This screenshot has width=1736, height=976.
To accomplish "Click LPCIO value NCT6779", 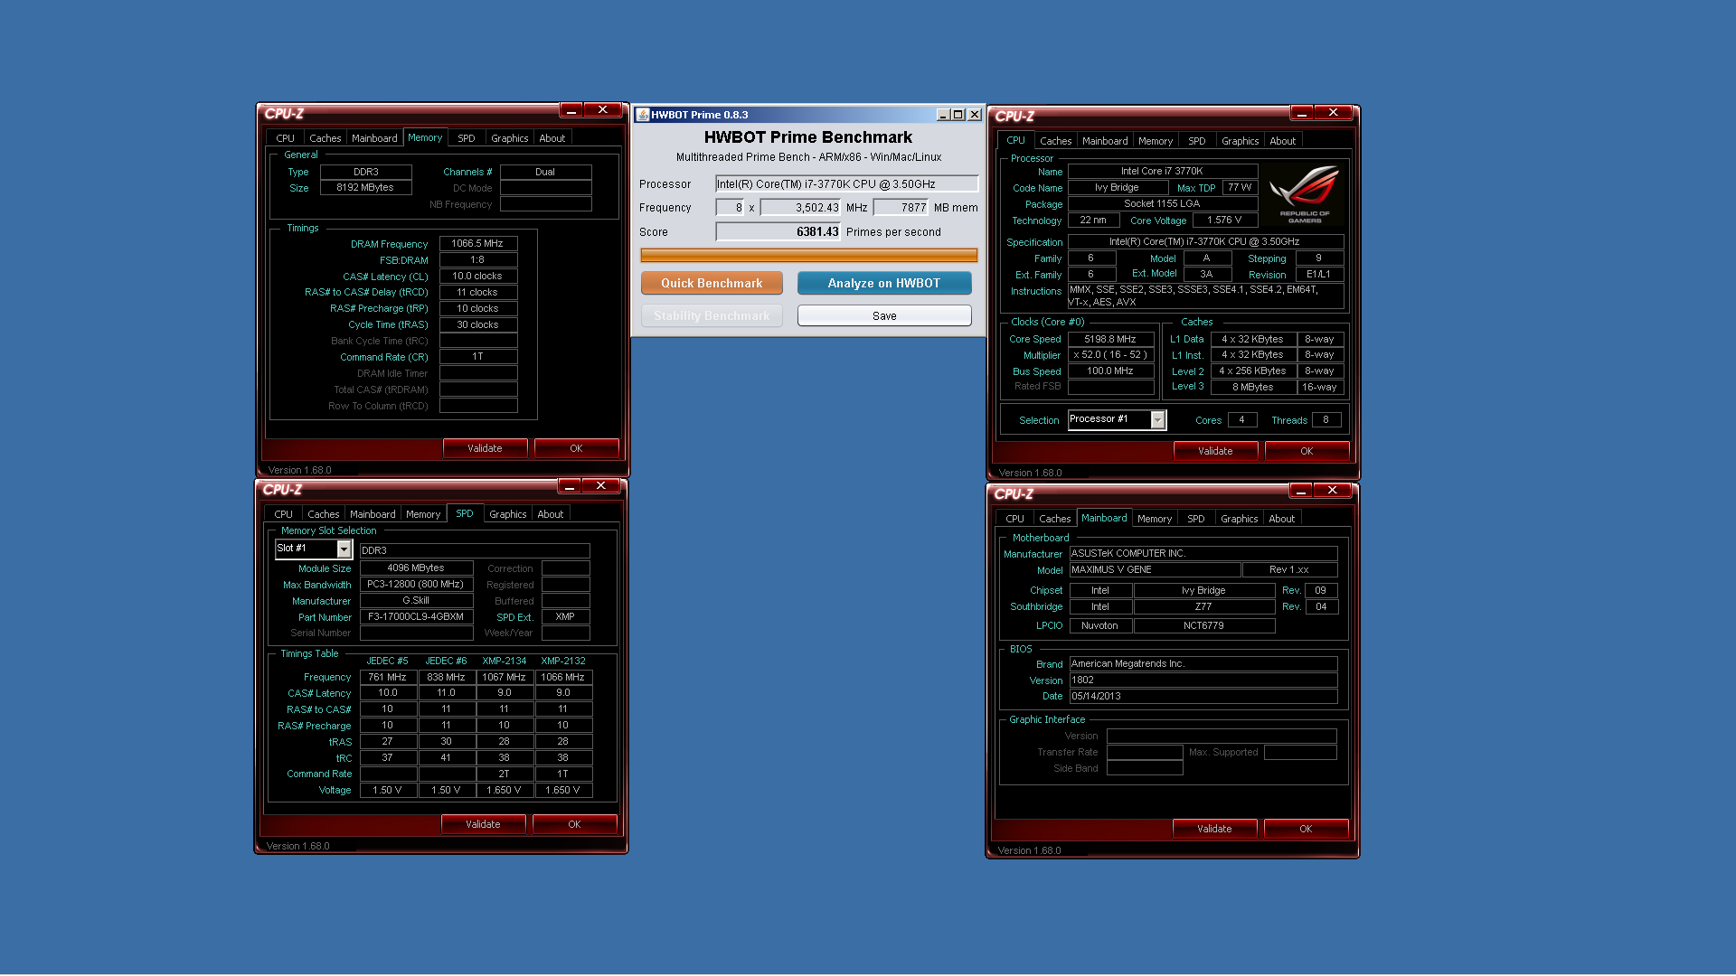I will coord(1204,626).
